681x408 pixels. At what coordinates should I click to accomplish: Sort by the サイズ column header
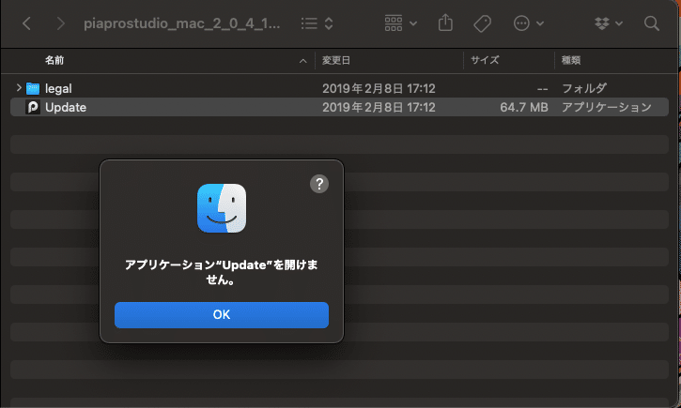coord(485,60)
